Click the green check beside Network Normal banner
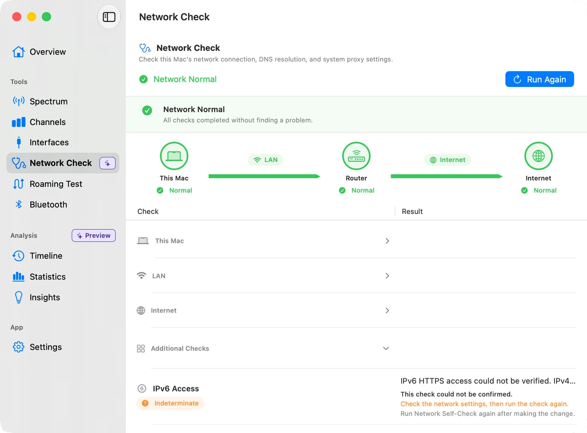The height and width of the screenshot is (433, 587). coord(147,110)
